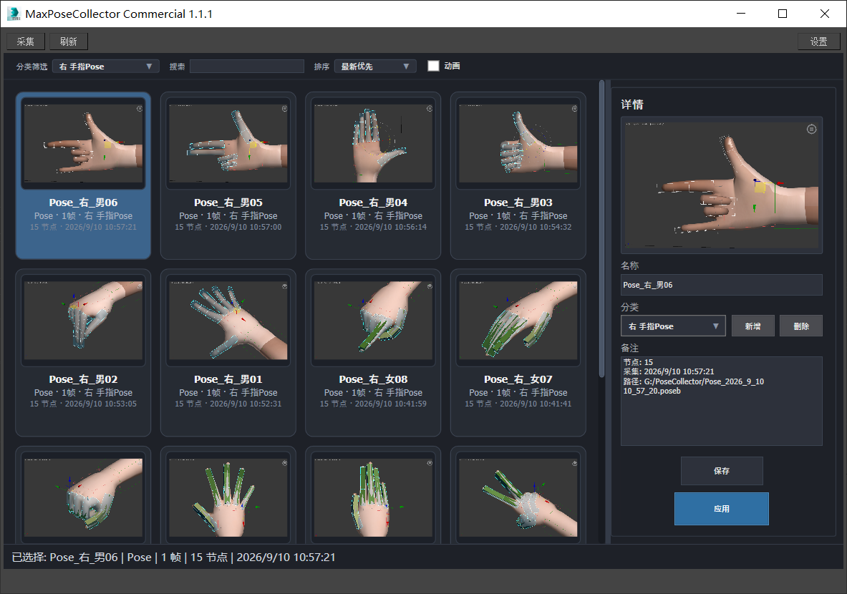Save the details with 保存
This screenshot has width=847, height=594.
(722, 471)
